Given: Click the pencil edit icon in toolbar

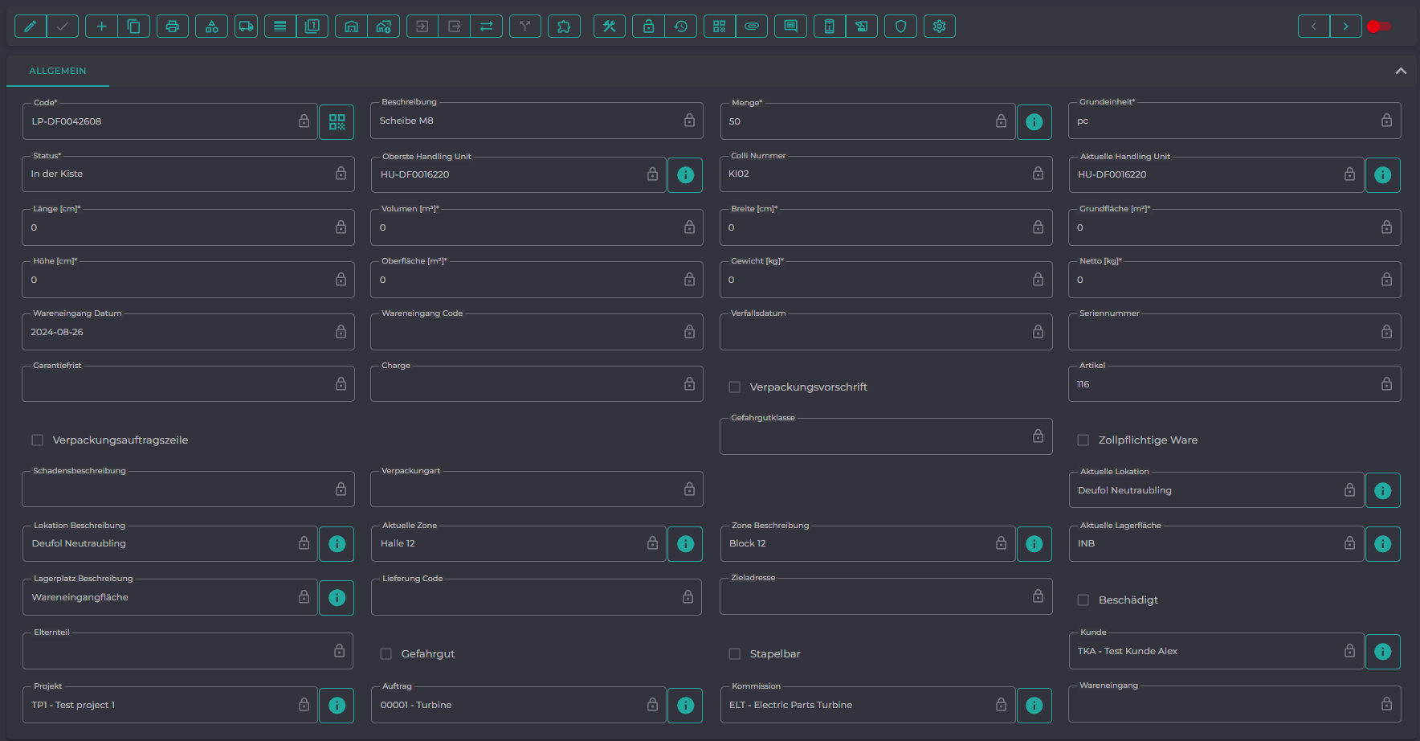Looking at the screenshot, I should [x=31, y=27].
